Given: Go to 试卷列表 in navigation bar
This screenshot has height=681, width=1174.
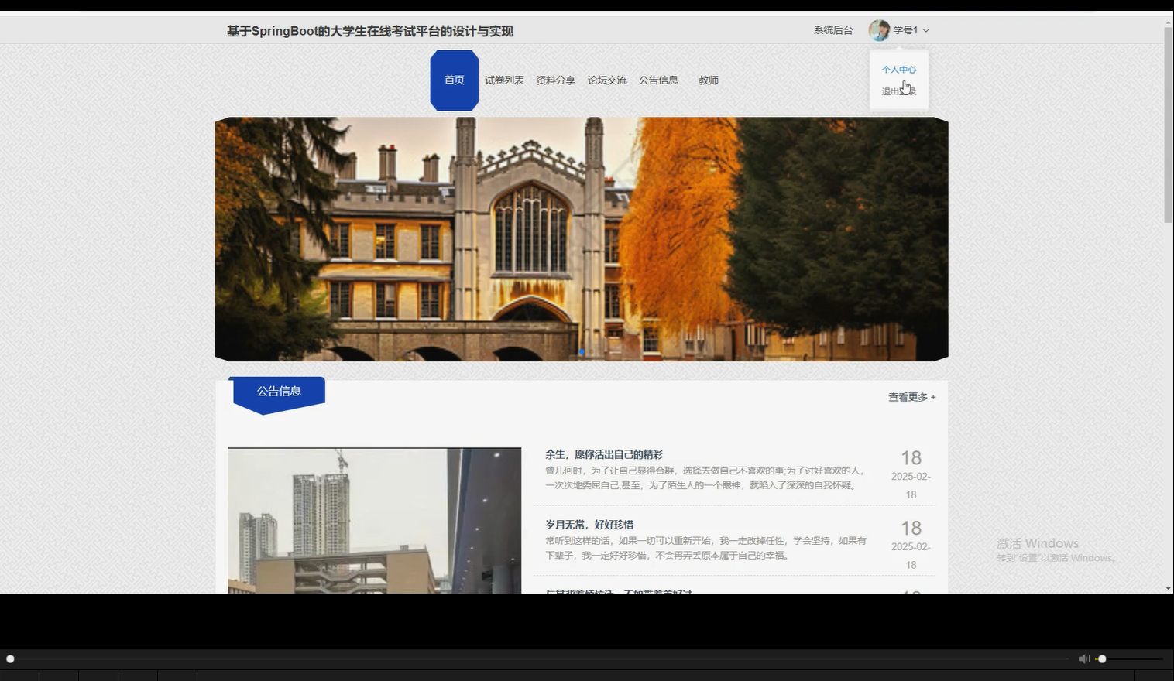Looking at the screenshot, I should (504, 80).
